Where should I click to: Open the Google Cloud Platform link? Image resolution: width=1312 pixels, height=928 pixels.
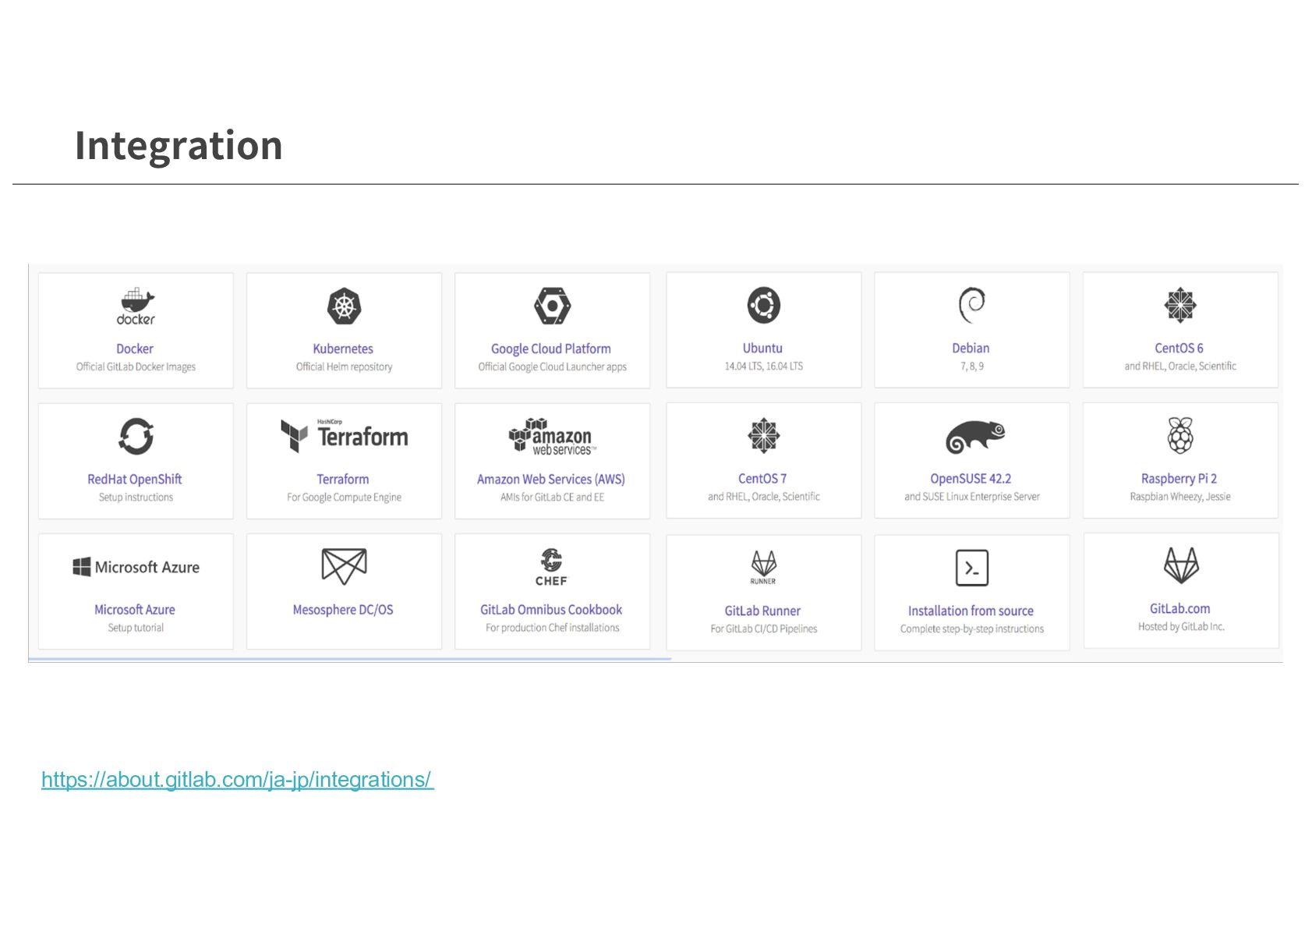click(551, 349)
